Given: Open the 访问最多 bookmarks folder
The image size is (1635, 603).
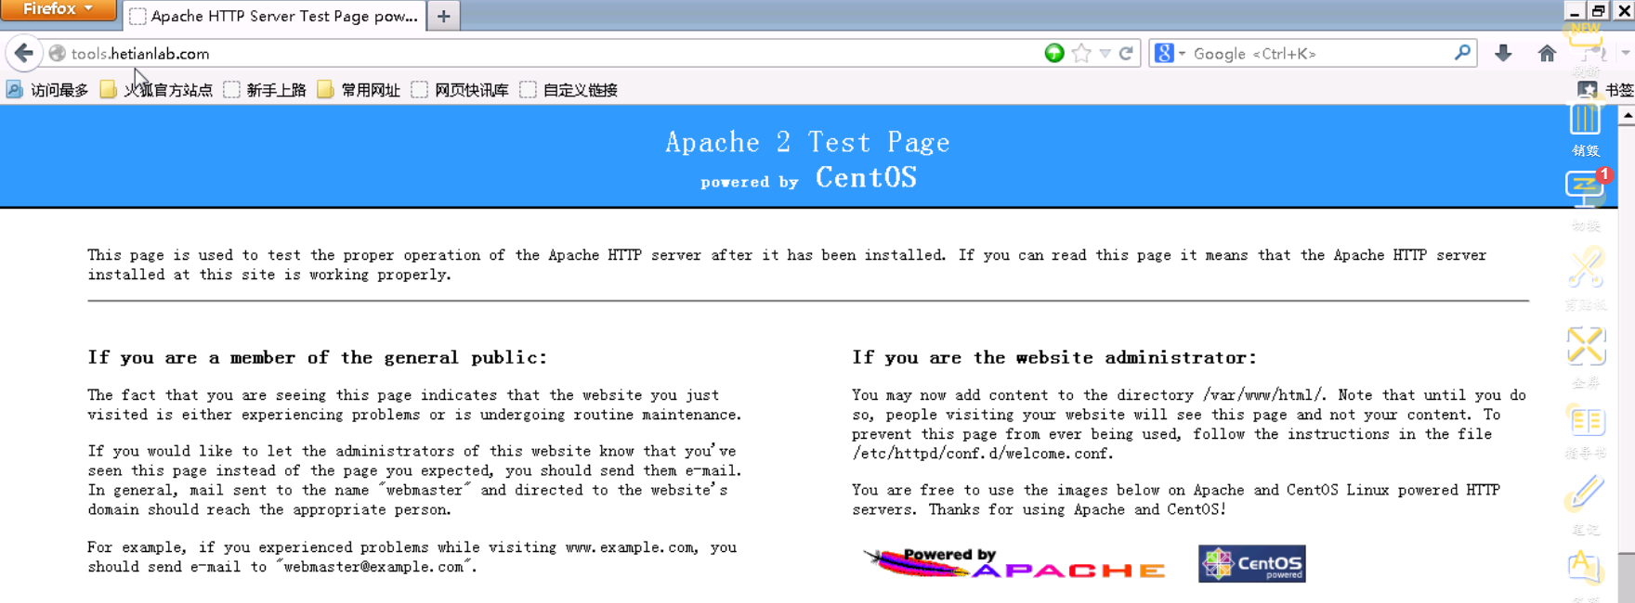Looking at the screenshot, I should [x=47, y=90].
